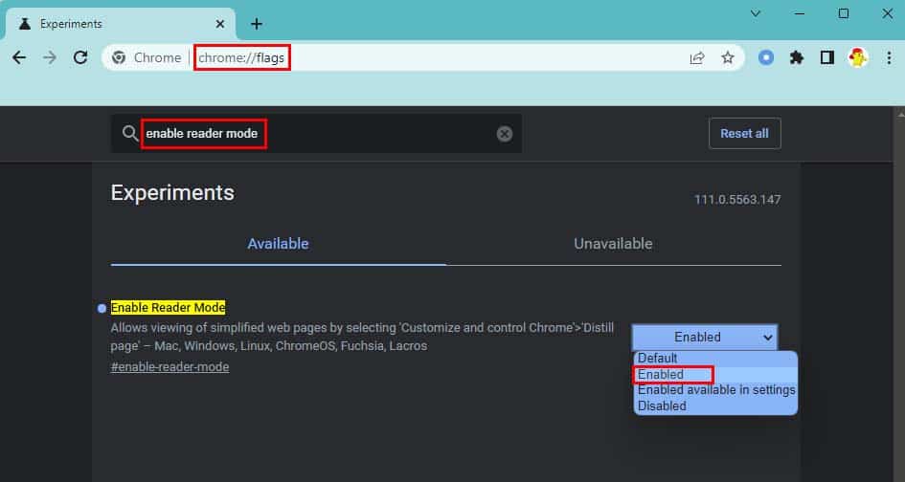Viewport: 905px width, 482px height.
Task: Open the profile avatar menu
Action: click(x=858, y=57)
